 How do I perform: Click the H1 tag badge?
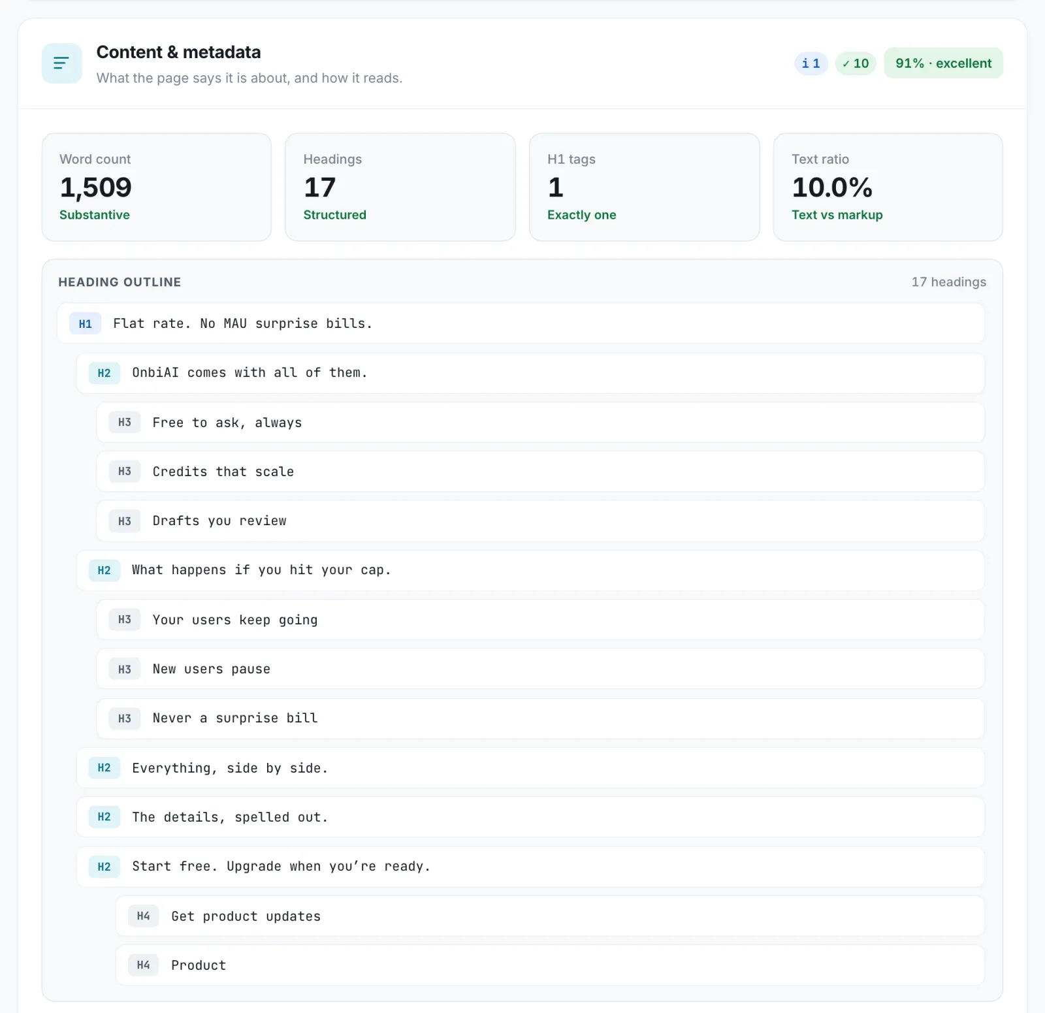(86, 323)
